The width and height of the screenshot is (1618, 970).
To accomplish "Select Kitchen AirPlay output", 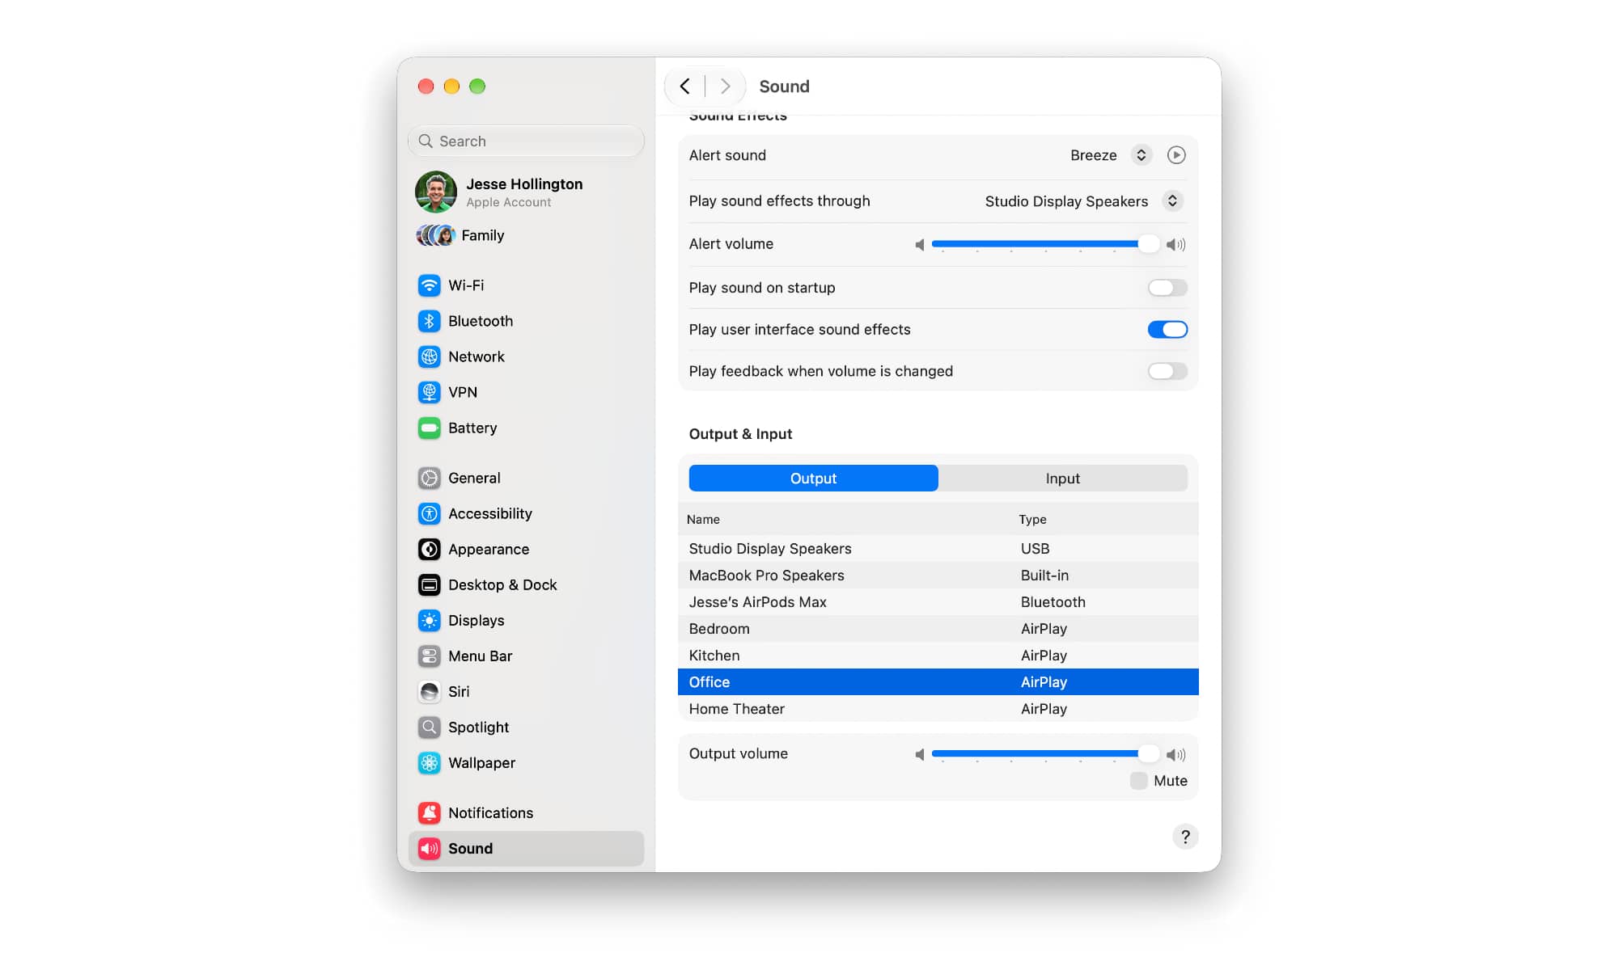I will (938, 655).
